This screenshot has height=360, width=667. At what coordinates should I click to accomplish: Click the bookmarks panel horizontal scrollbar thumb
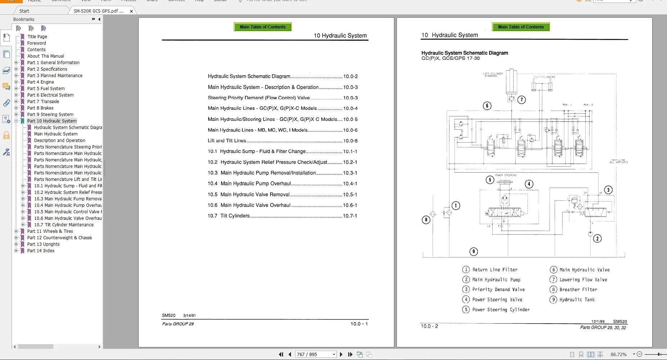click(36, 347)
